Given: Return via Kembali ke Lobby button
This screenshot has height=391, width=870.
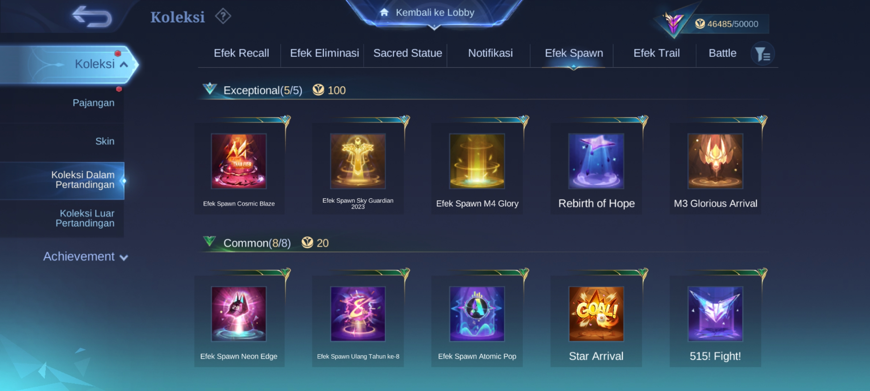Looking at the screenshot, I should [435, 13].
